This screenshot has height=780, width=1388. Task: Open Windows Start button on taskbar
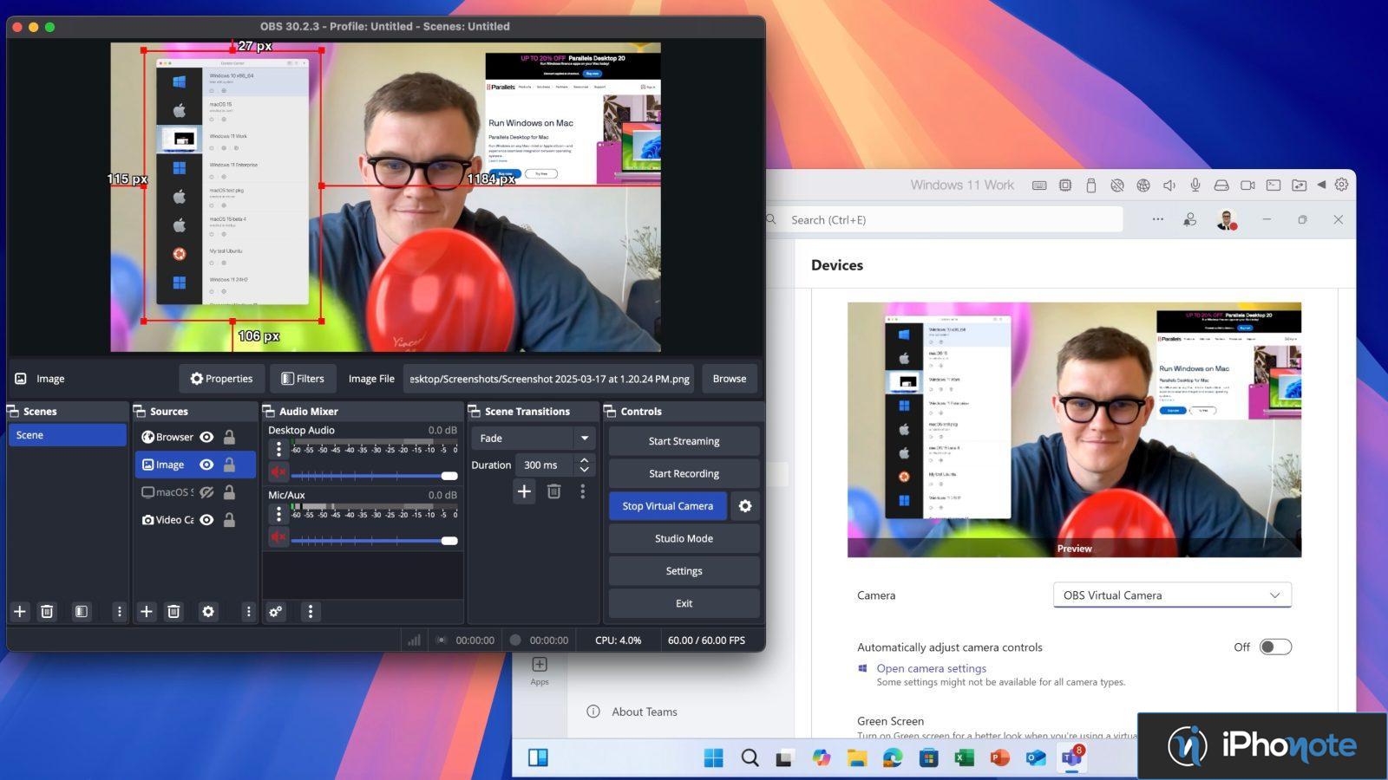point(713,758)
